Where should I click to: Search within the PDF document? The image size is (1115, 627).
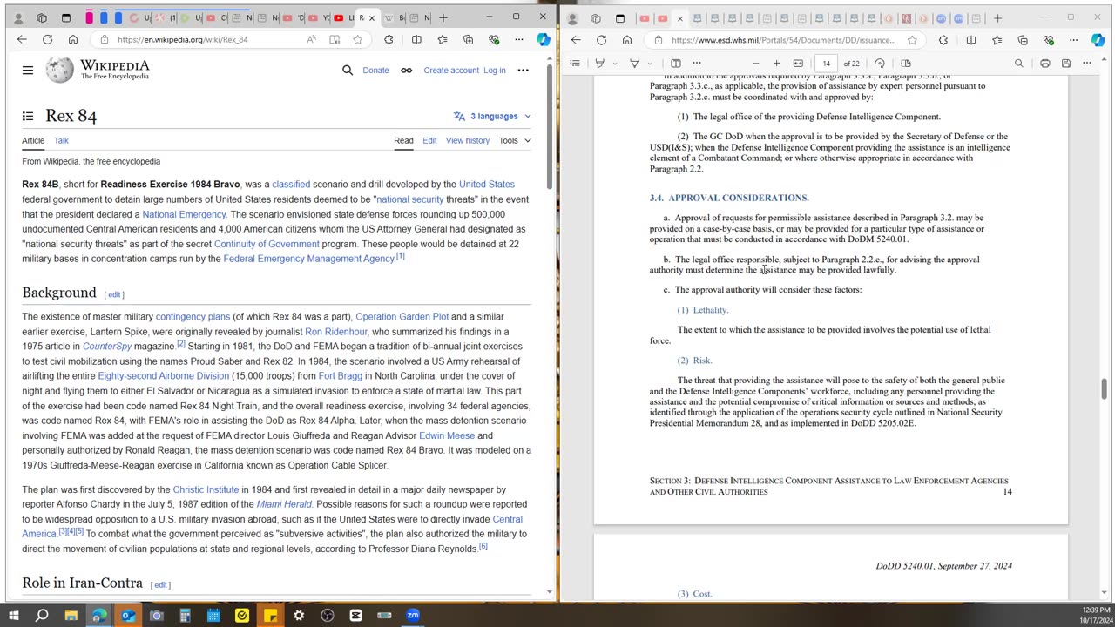tap(1018, 63)
